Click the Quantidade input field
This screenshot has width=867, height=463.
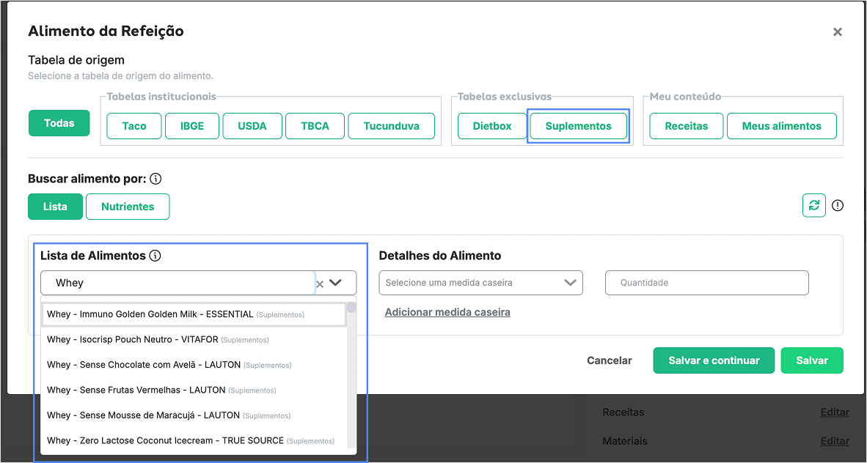tap(706, 283)
